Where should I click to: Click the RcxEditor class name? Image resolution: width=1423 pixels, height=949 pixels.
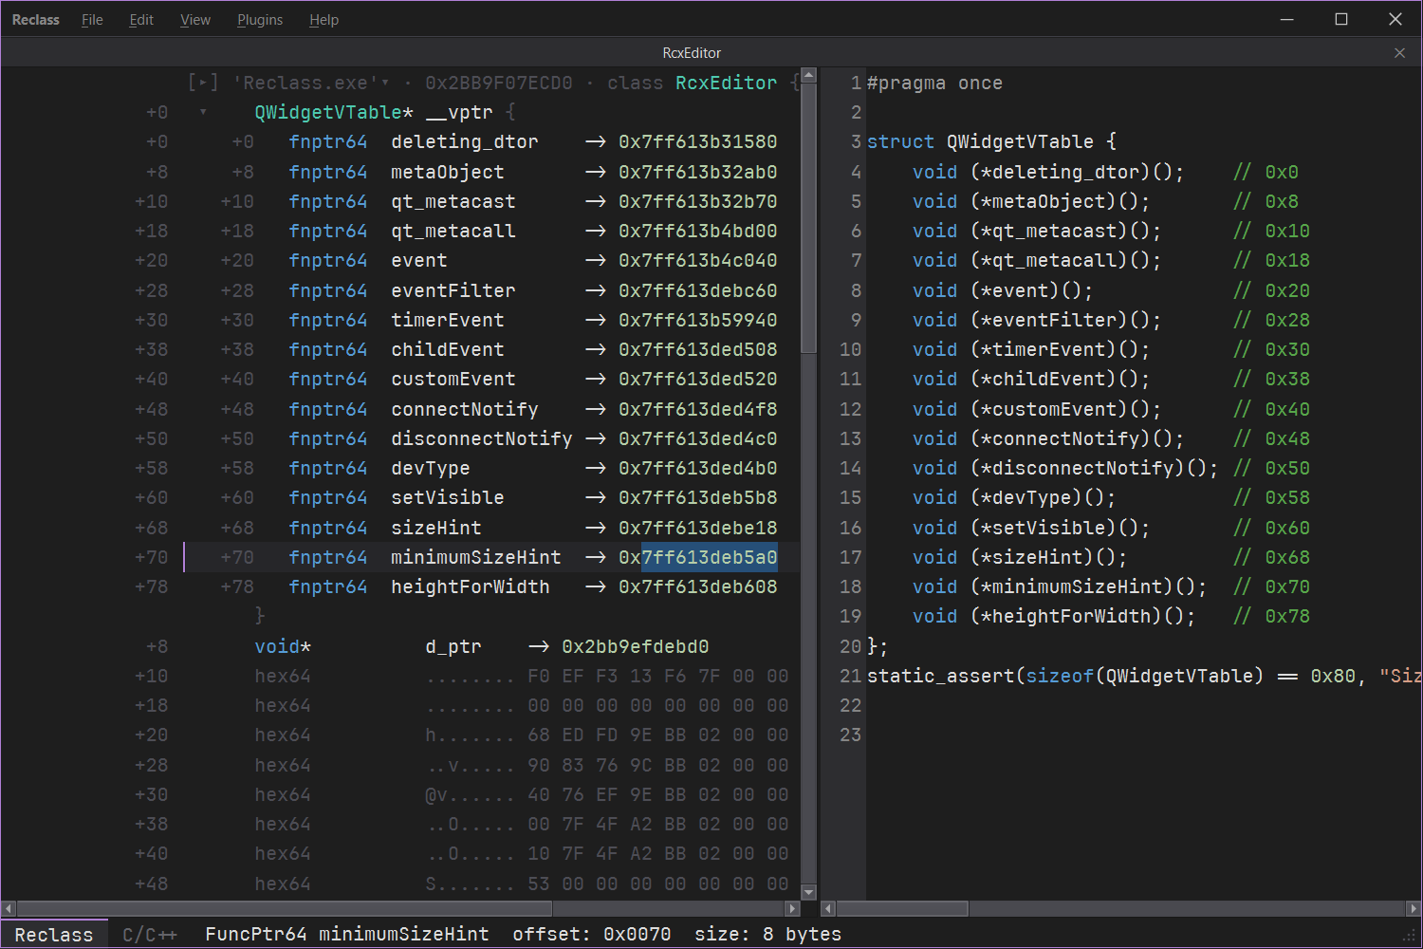[x=726, y=83]
